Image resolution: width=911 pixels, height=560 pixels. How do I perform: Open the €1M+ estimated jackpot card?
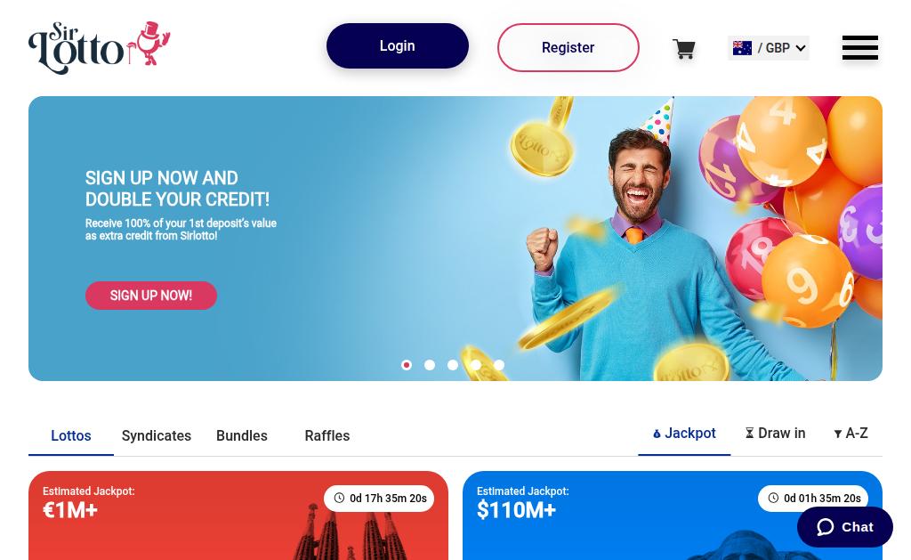coord(238,515)
